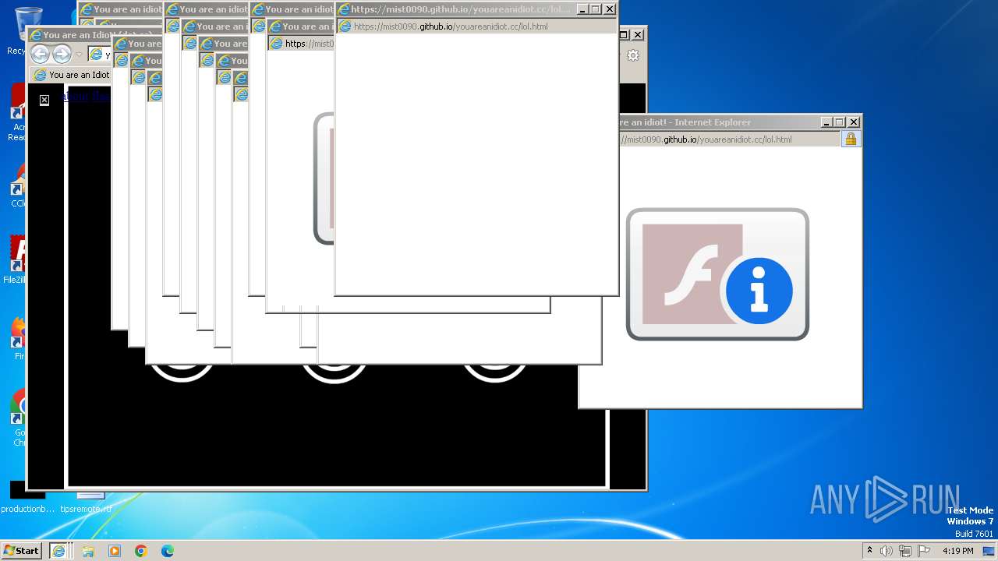Screen dimensions: 998x561
Task: Maximize the front mist0090.github.io popup window
Action: point(596,9)
